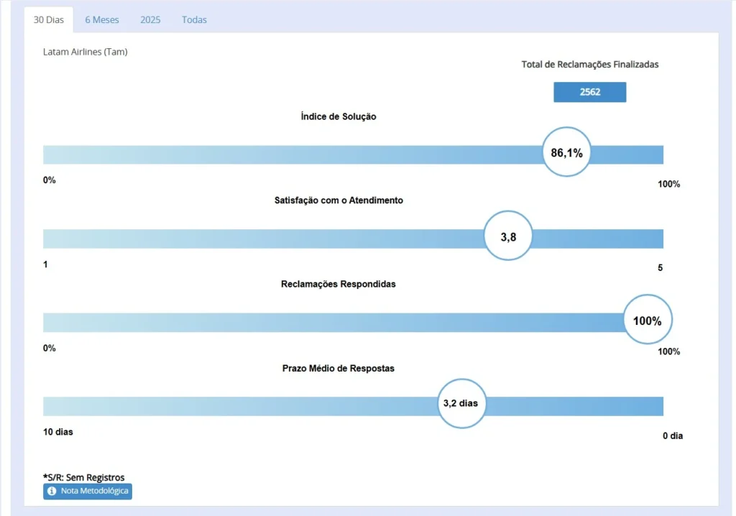Select the 30 Dias tab
736x516 pixels.
click(49, 19)
